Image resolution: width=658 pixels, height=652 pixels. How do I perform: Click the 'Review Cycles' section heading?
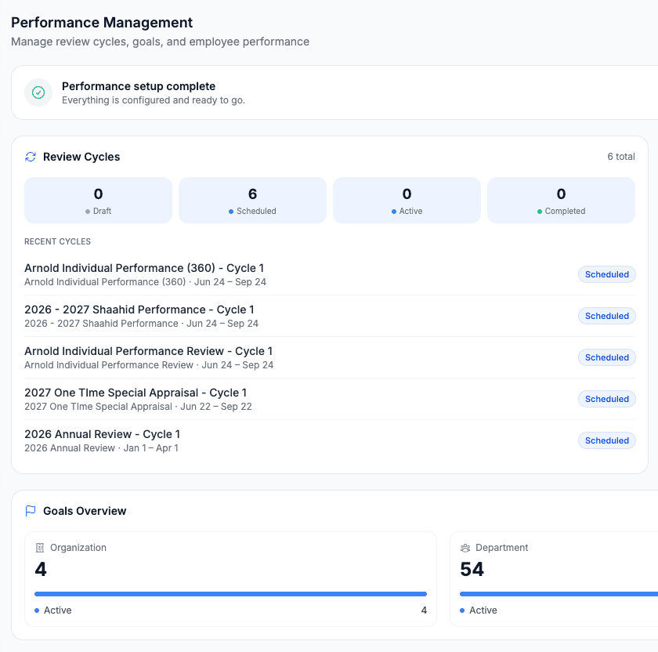[81, 157]
